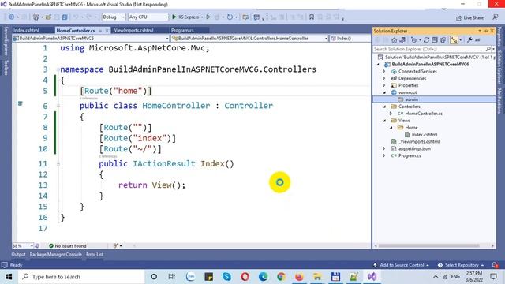Expand HomeController.cs in Solution Explorer
Image resolution: width=505 pixels, height=284 pixels.
[391, 114]
